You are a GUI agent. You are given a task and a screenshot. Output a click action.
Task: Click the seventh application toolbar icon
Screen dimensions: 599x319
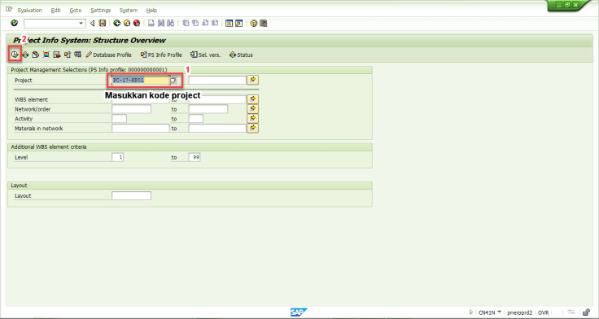click(77, 55)
